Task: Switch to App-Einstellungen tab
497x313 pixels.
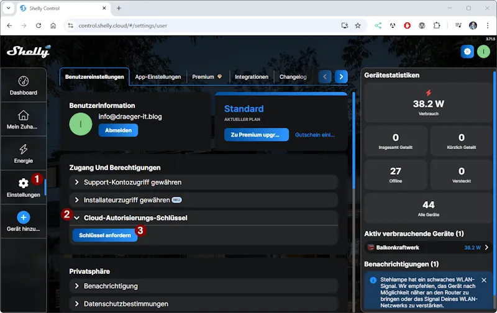Action: coord(158,77)
